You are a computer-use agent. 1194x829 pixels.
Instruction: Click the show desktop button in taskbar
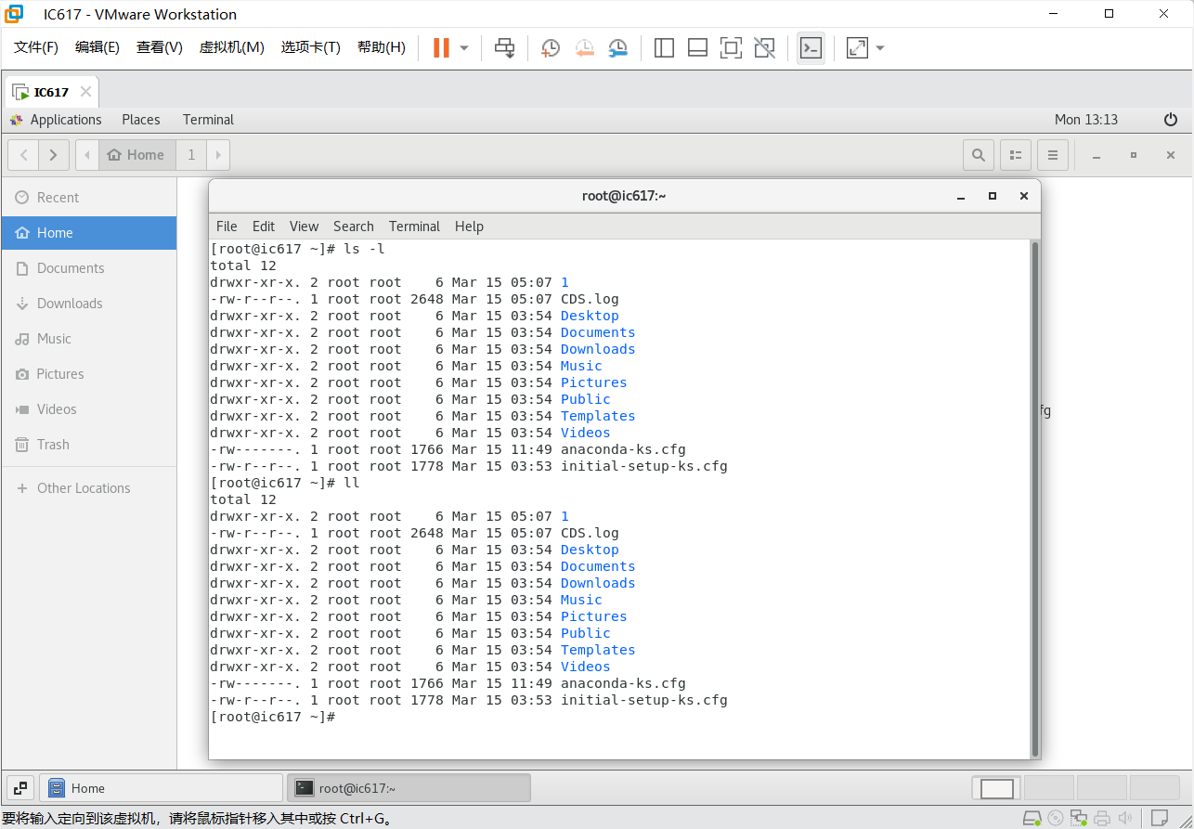click(x=20, y=788)
